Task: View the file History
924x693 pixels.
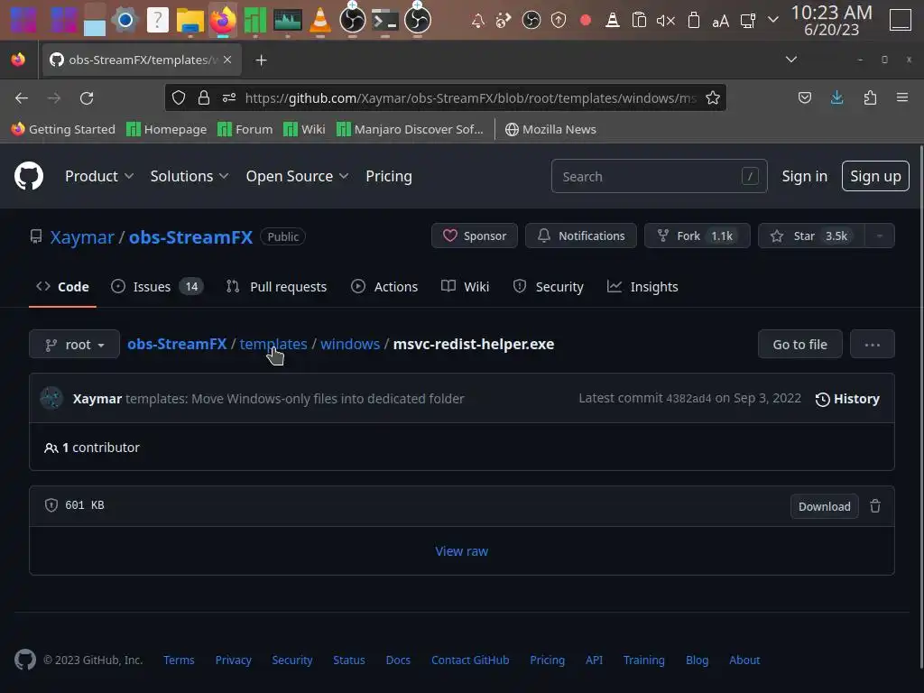Action: coord(847,399)
